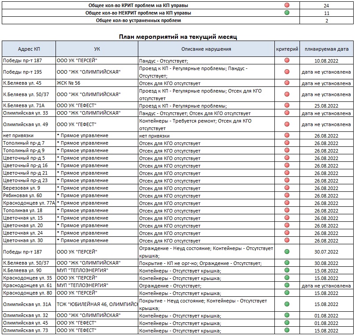Select the плнаируемая дата column header
Viewport: 355px width, 336px height.
click(x=326, y=49)
